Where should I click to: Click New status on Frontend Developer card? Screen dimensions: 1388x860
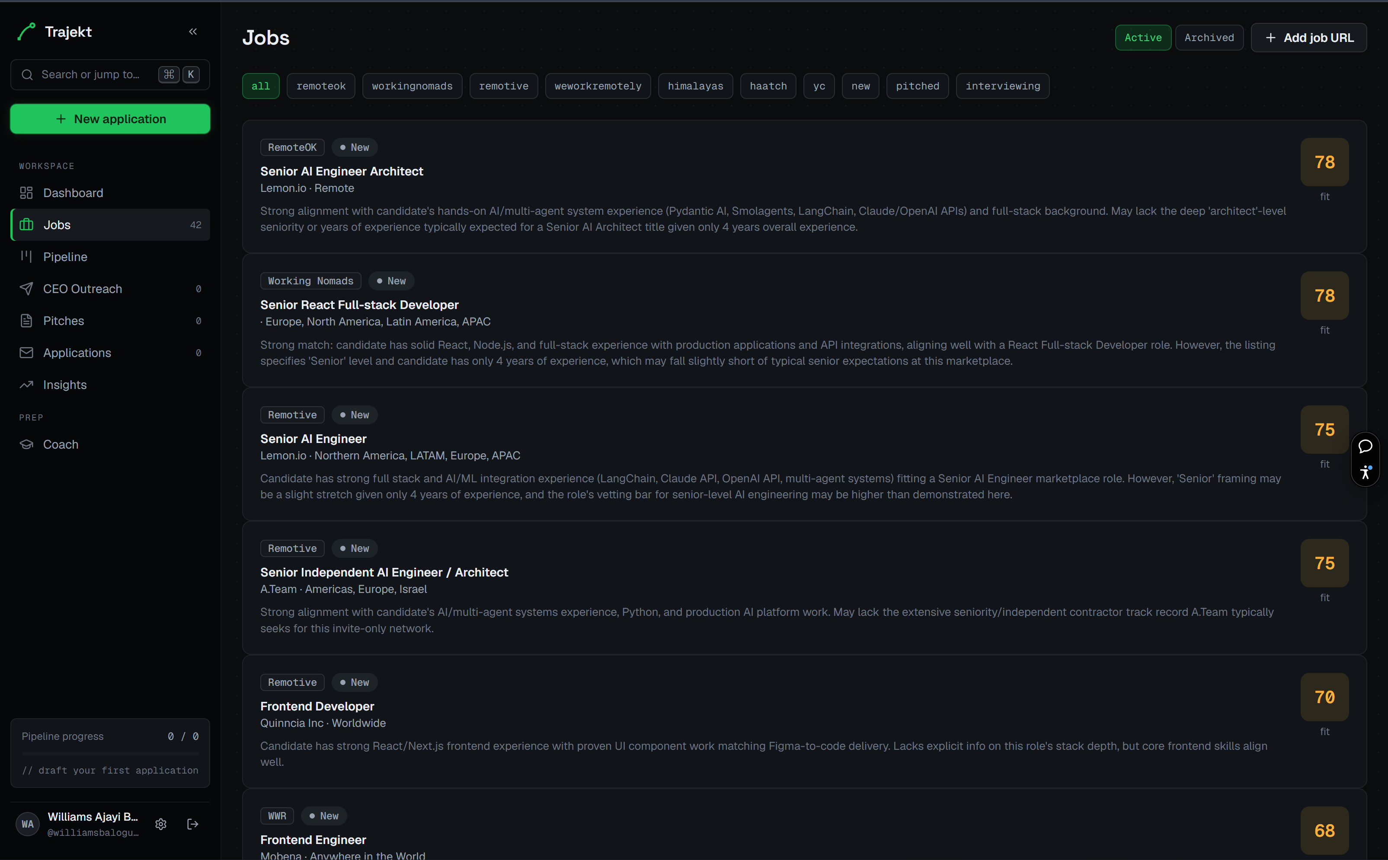(x=355, y=682)
